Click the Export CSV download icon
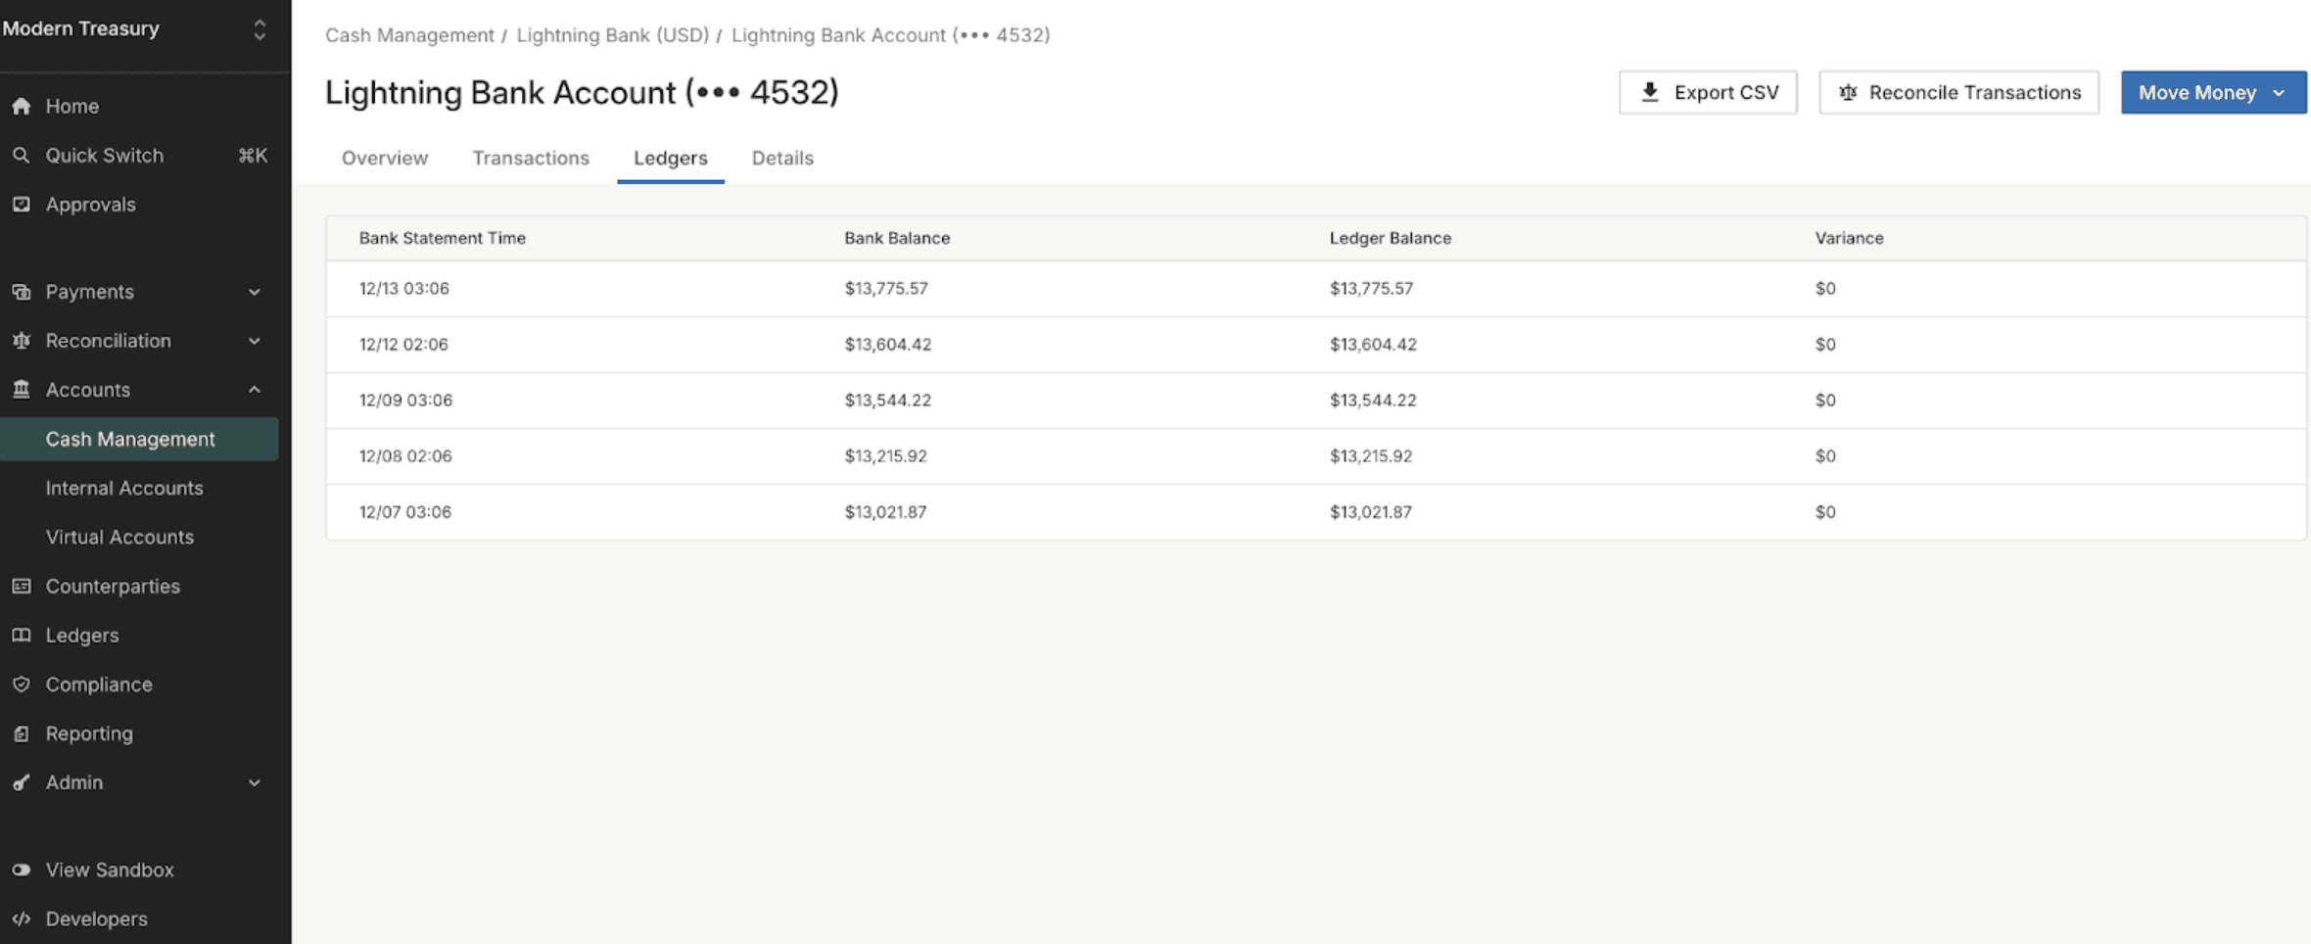The width and height of the screenshot is (2311, 944). (1649, 92)
